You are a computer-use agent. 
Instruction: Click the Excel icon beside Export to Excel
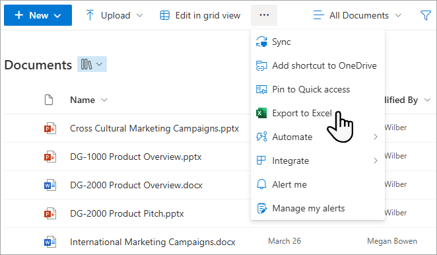pyautogui.click(x=261, y=113)
